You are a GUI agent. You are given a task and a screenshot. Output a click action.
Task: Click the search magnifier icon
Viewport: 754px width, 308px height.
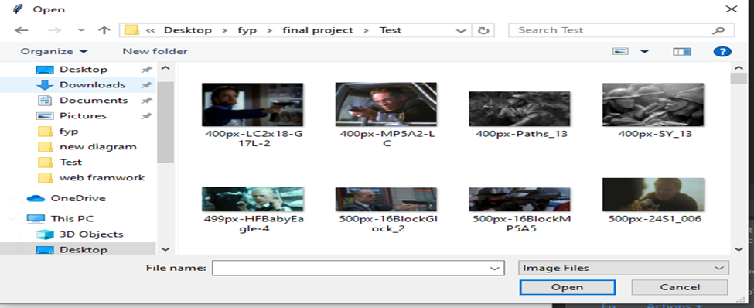[x=718, y=30]
